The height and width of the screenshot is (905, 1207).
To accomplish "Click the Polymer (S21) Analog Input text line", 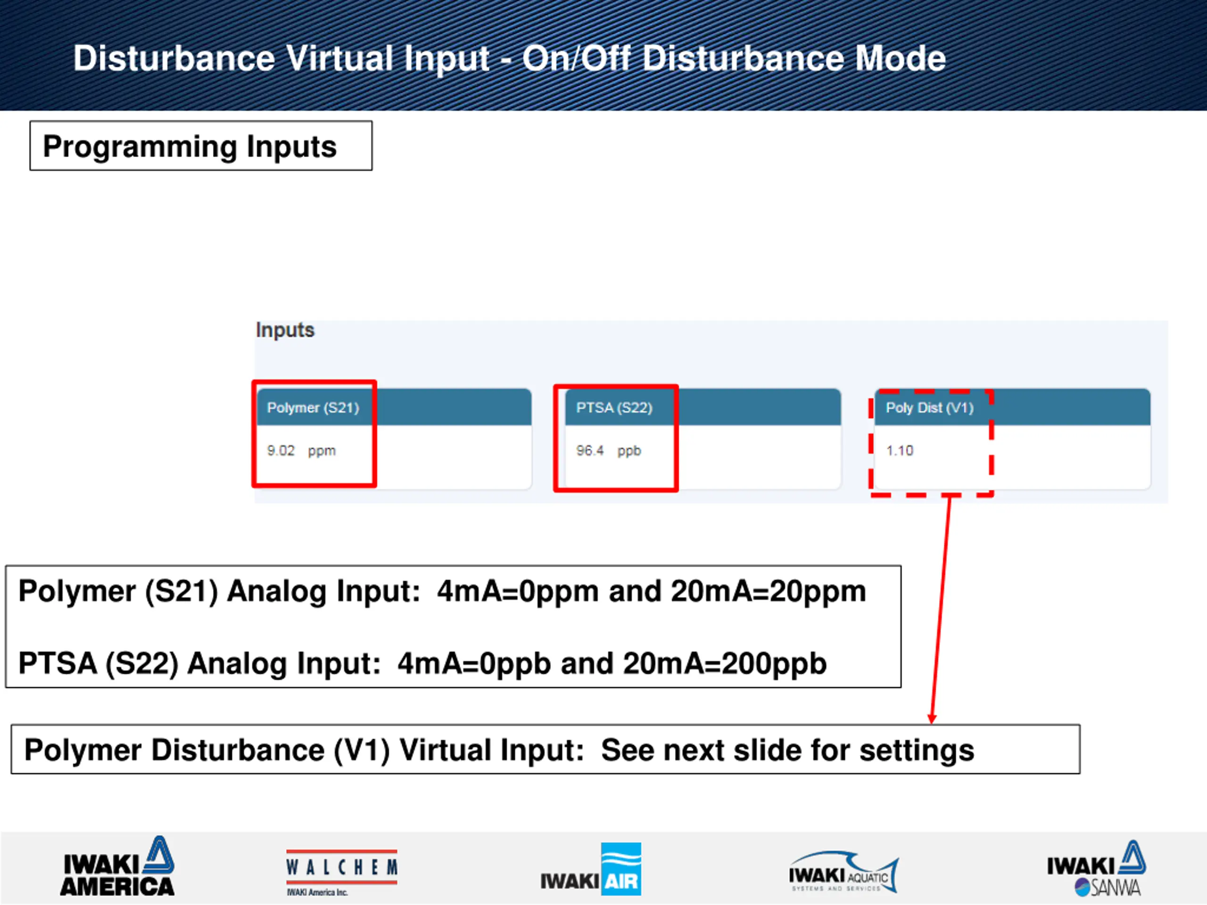I will pyautogui.click(x=442, y=591).
